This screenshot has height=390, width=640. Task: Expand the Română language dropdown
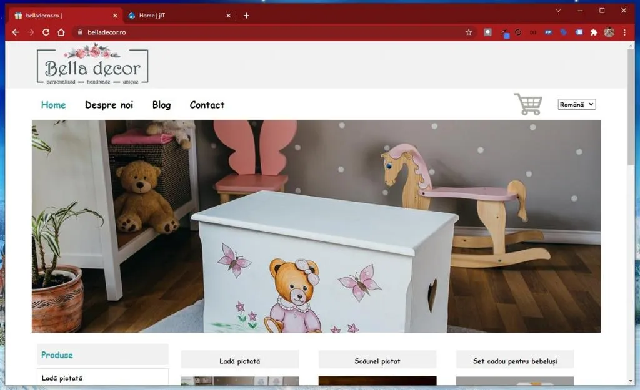(576, 105)
